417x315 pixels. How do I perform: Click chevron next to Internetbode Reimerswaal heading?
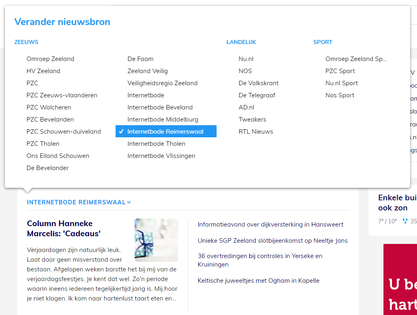(x=129, y=202)
